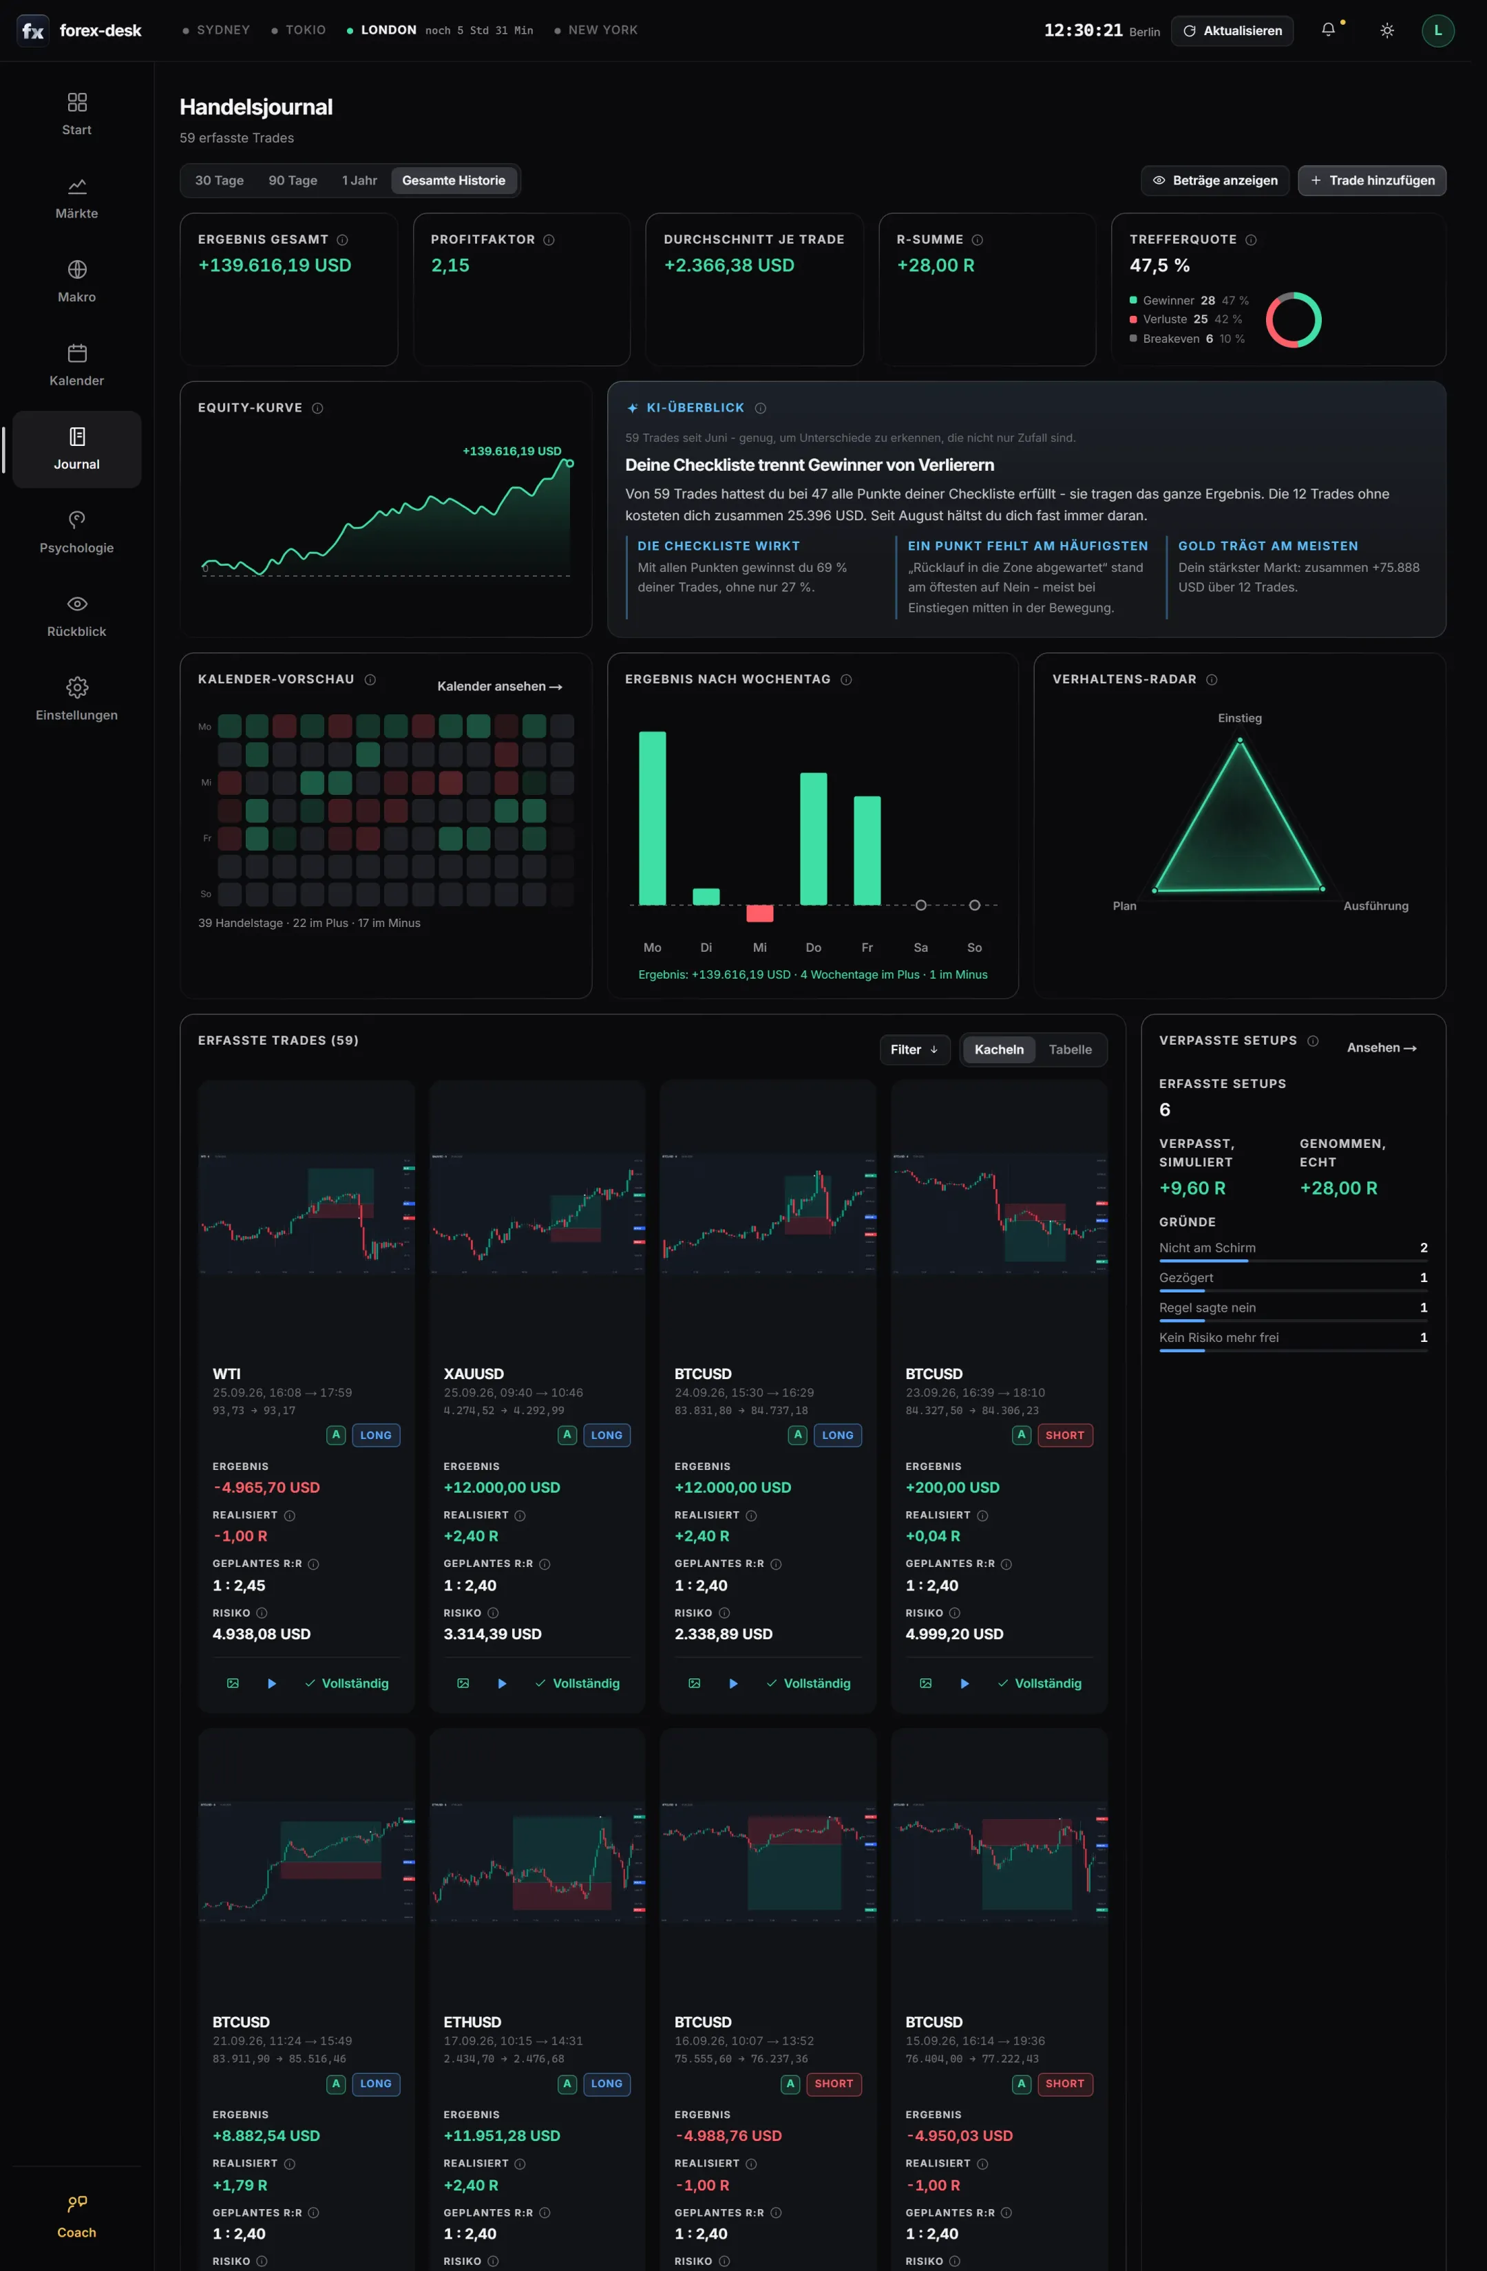Screen dimensions: 1487x2271
Task: Open the screenshot icon on XAUUSD card
Action: (463, 1683)
